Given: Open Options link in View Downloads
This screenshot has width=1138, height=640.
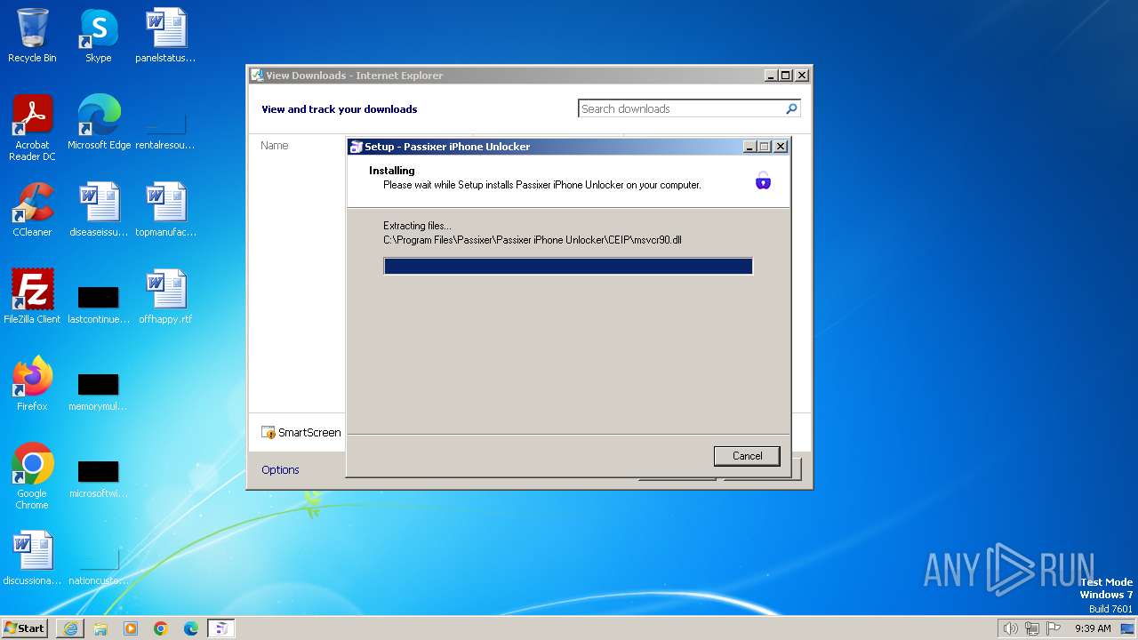Looking at the screenshot, I should coord(280,469).
